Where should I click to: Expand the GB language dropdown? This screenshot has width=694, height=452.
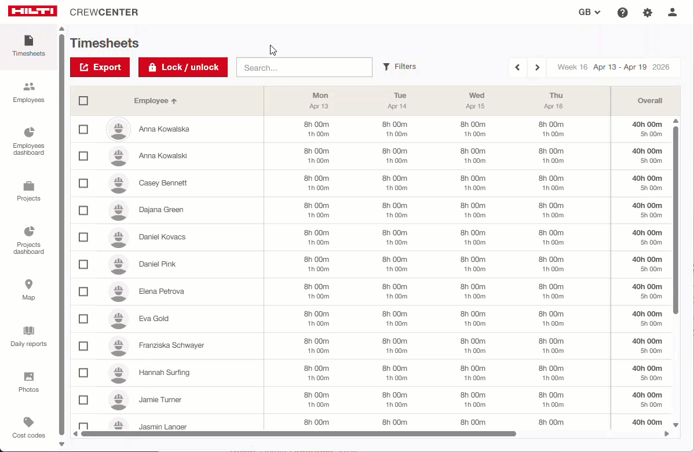589,13
